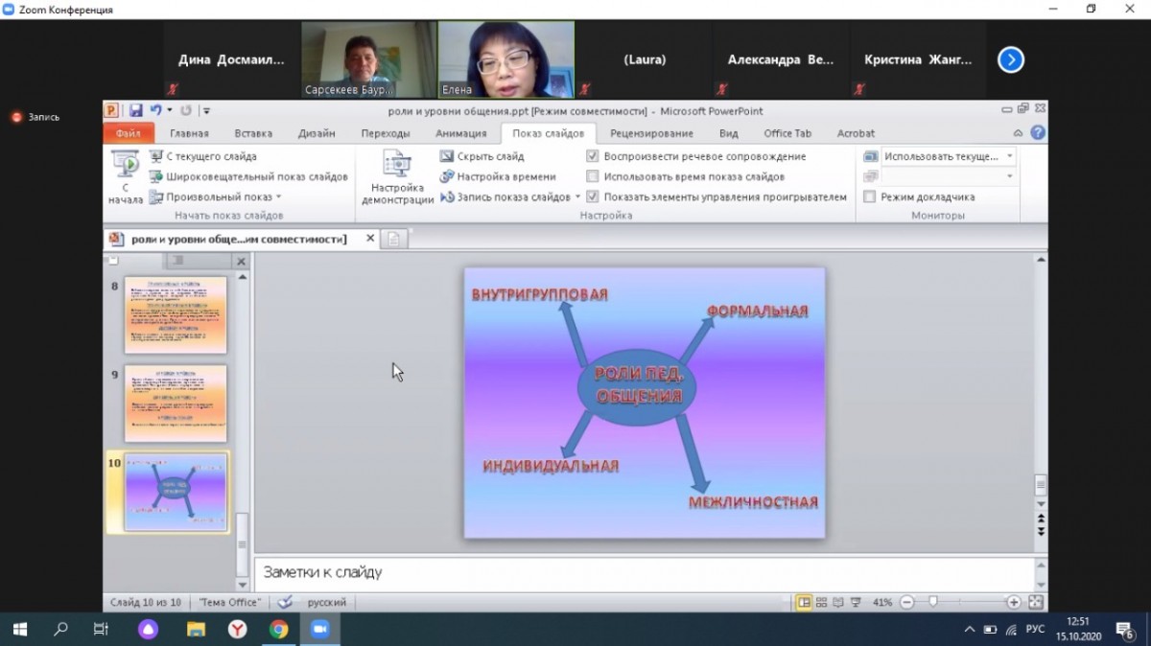
Task: Click Fit slide to window icon
Action: click(x=1035, y=602)
